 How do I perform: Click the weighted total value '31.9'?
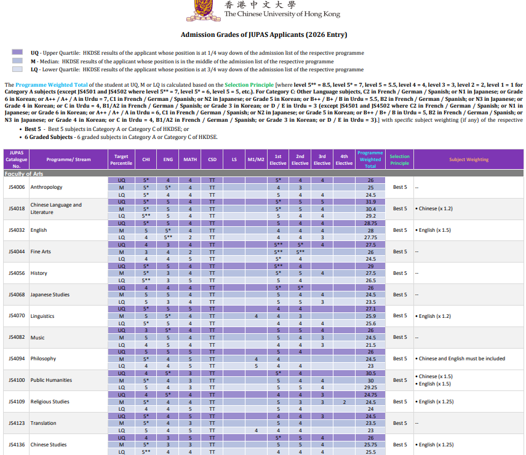pyautogui.click(x=371, y=202)
